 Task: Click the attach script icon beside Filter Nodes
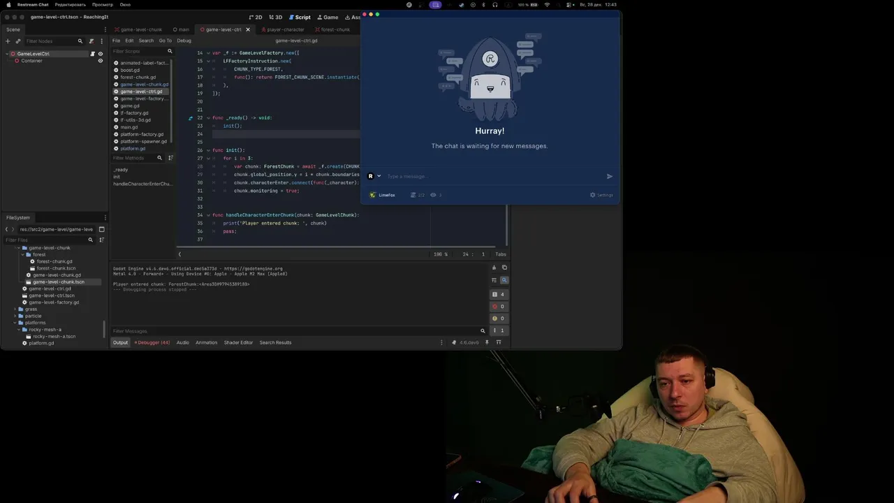[91, 41]
